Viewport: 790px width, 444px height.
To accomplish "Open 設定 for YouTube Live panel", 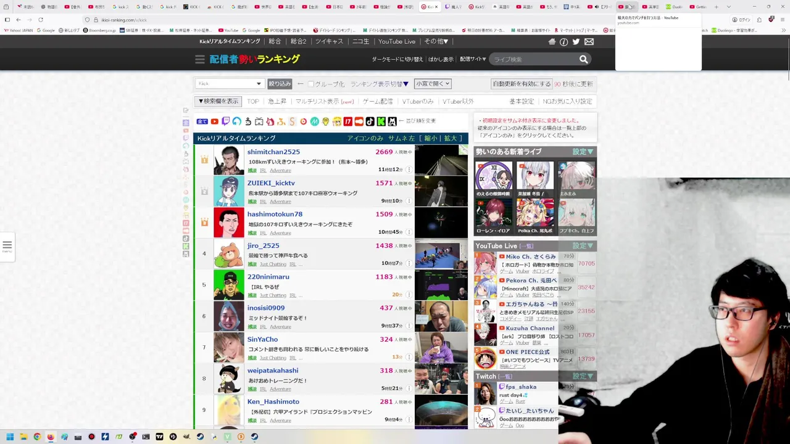I will pos(583,246).
